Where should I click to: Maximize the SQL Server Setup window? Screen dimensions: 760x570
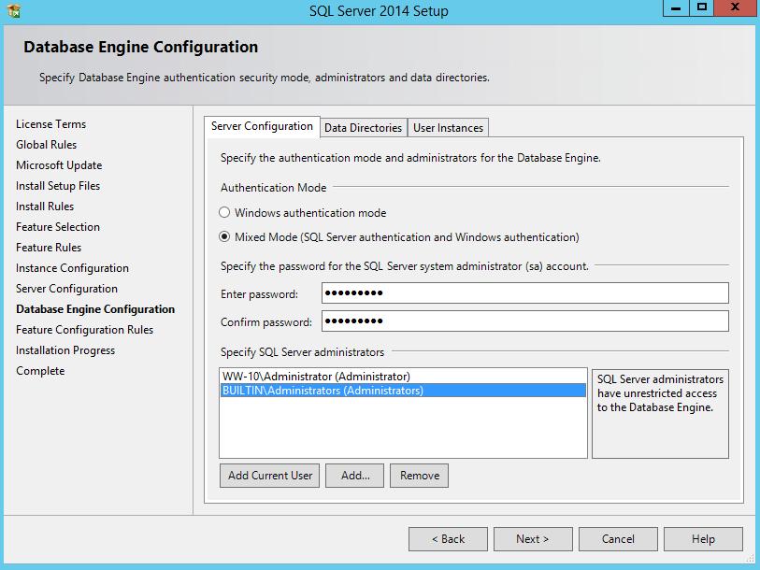coord(702,8)
